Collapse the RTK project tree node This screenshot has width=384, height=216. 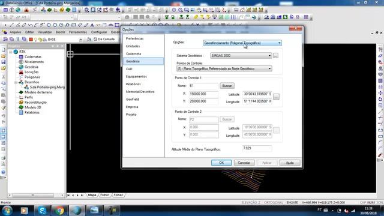point(11,52)
